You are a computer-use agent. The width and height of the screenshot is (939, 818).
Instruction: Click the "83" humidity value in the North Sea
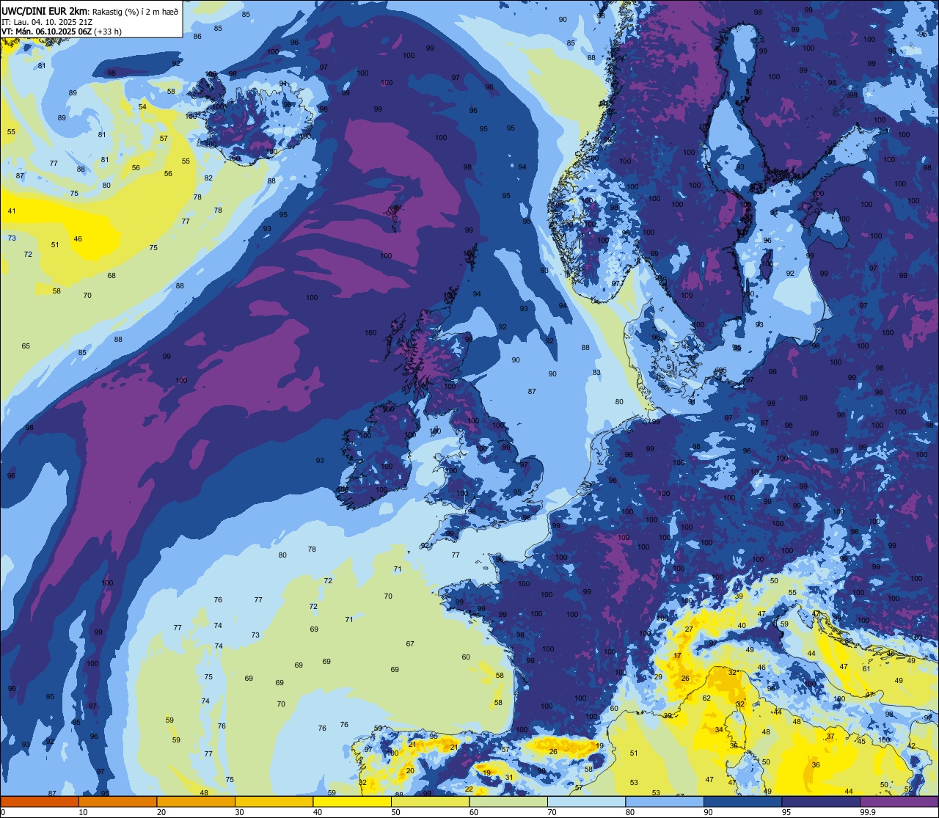click(597, 373)
